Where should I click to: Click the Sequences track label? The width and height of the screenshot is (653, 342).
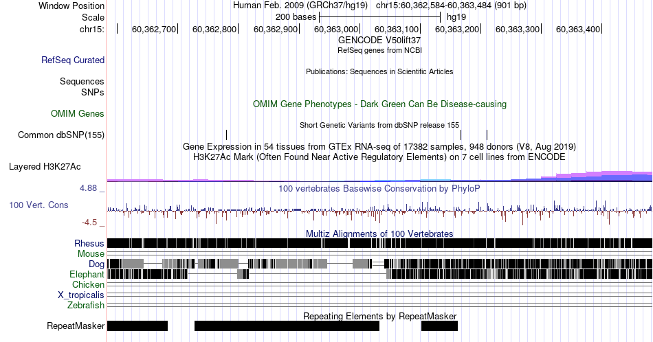coord(82,81)
